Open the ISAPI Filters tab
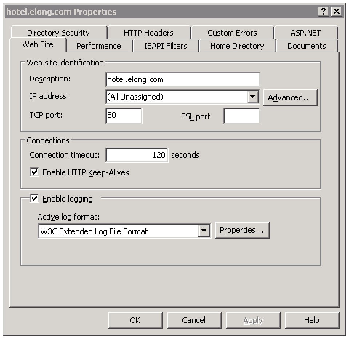 click(x=165, y=46)
